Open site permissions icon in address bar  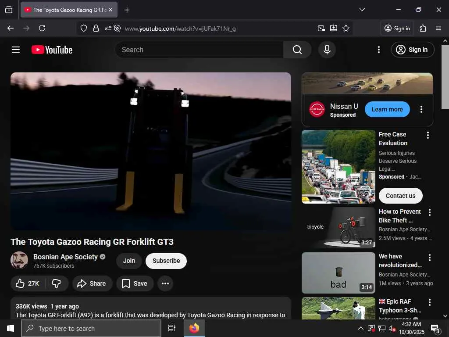pos(108,28)
